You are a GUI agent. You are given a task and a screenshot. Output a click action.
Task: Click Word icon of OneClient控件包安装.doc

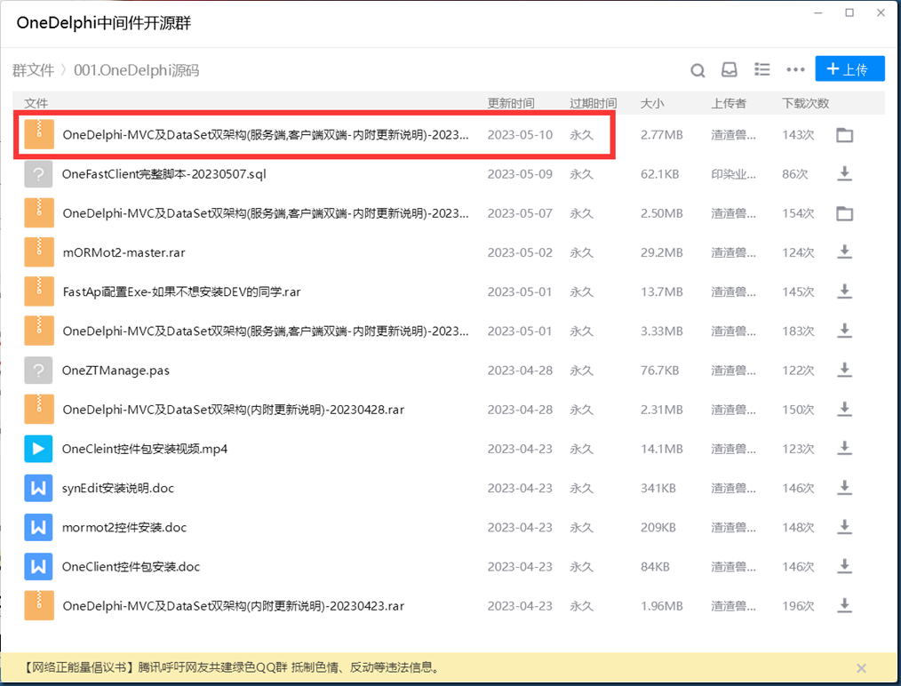(38, 566)
